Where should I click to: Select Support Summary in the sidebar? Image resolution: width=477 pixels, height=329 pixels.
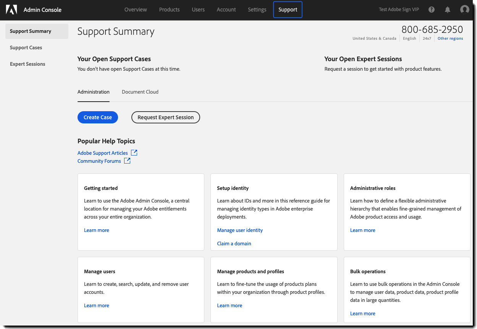coord(37,31)
